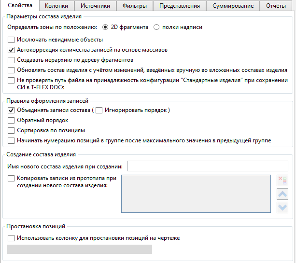The image size is (296, 263).
Task: Click the Определять зоны по положению label
Action: click(x=52, y=27)
